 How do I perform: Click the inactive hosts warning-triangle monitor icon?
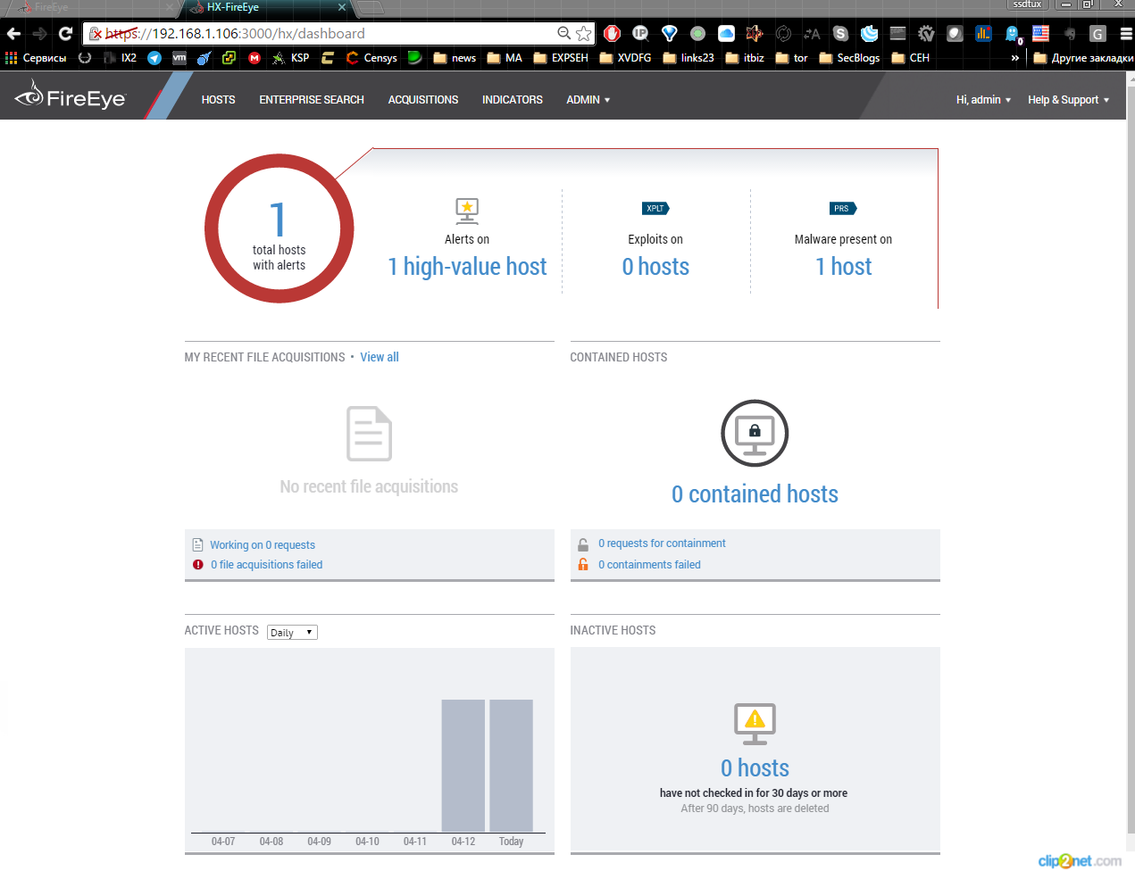point(755,723)
